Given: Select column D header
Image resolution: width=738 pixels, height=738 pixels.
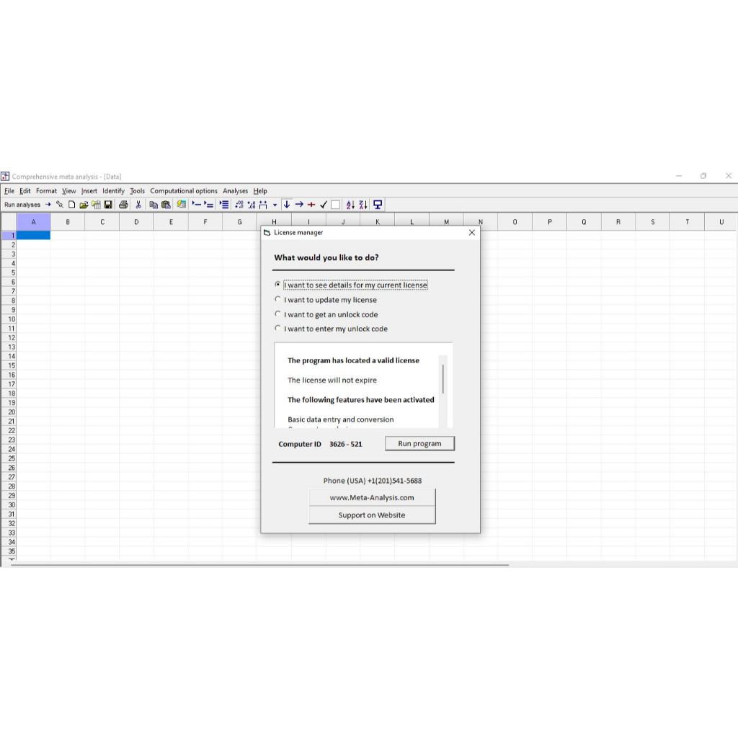Looking at the screenshot, I should coord(136,222).
